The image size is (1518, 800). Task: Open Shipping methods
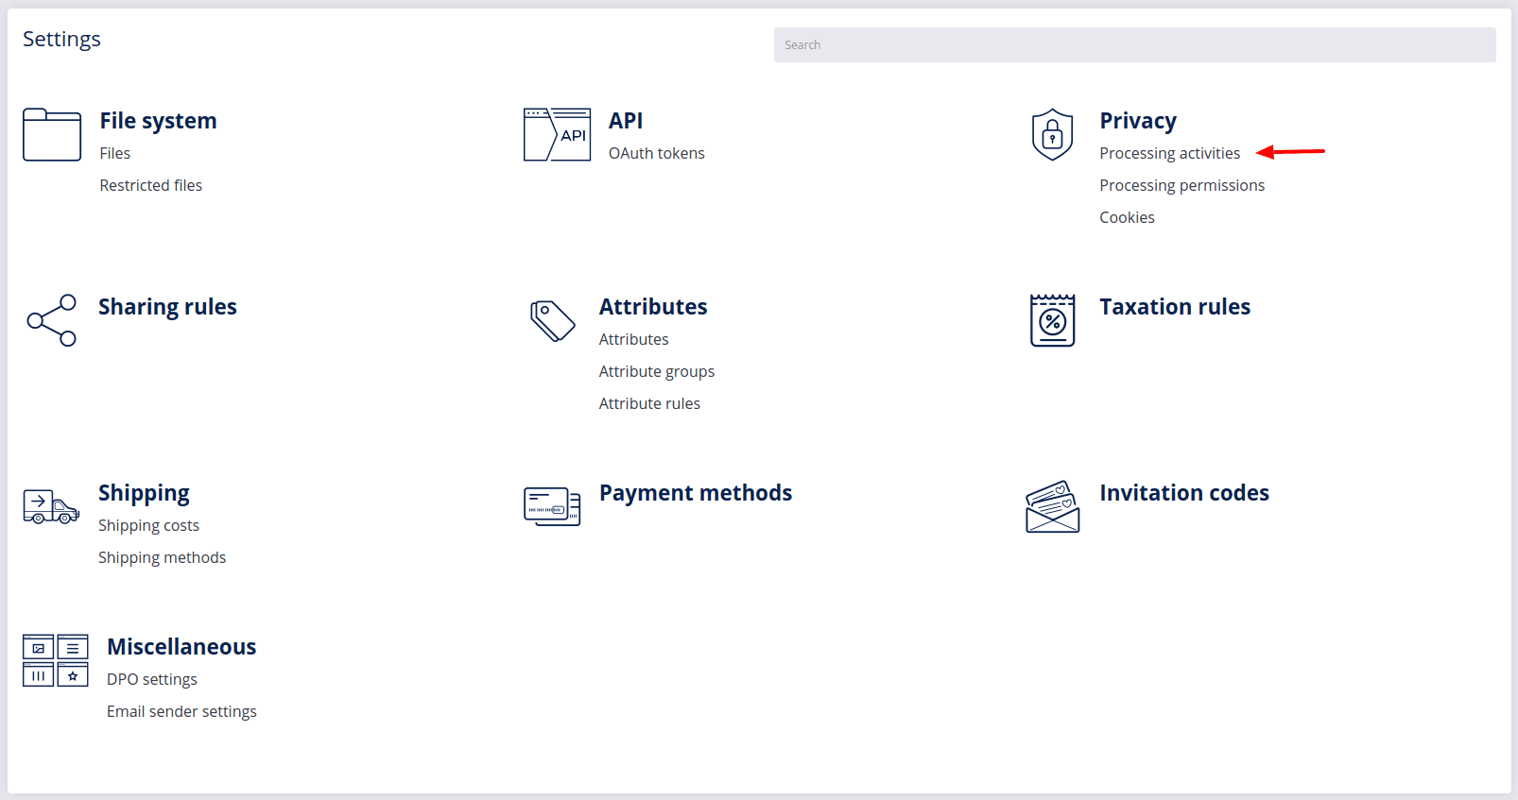[x=162, y=557]
